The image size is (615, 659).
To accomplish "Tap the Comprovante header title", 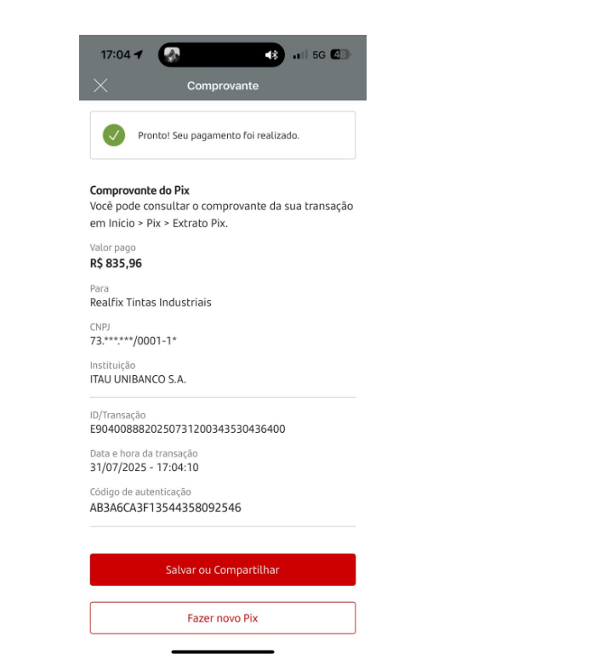I will [x=223, y=86].
